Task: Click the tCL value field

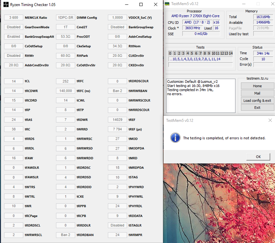Action: pos(14,81)
